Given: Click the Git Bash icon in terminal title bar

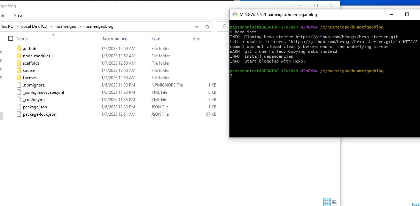Looking at the screenshot, I should coord(235,14).
